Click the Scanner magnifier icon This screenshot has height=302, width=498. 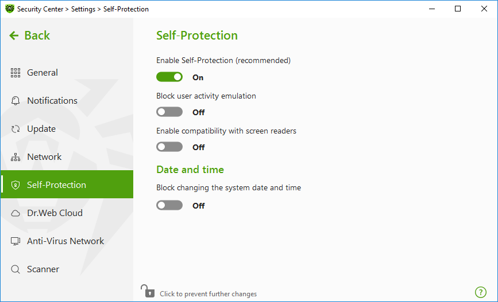click(x=16, y=269)
